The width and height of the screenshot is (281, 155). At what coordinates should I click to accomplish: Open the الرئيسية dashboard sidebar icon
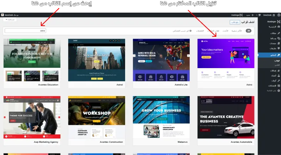279,27
